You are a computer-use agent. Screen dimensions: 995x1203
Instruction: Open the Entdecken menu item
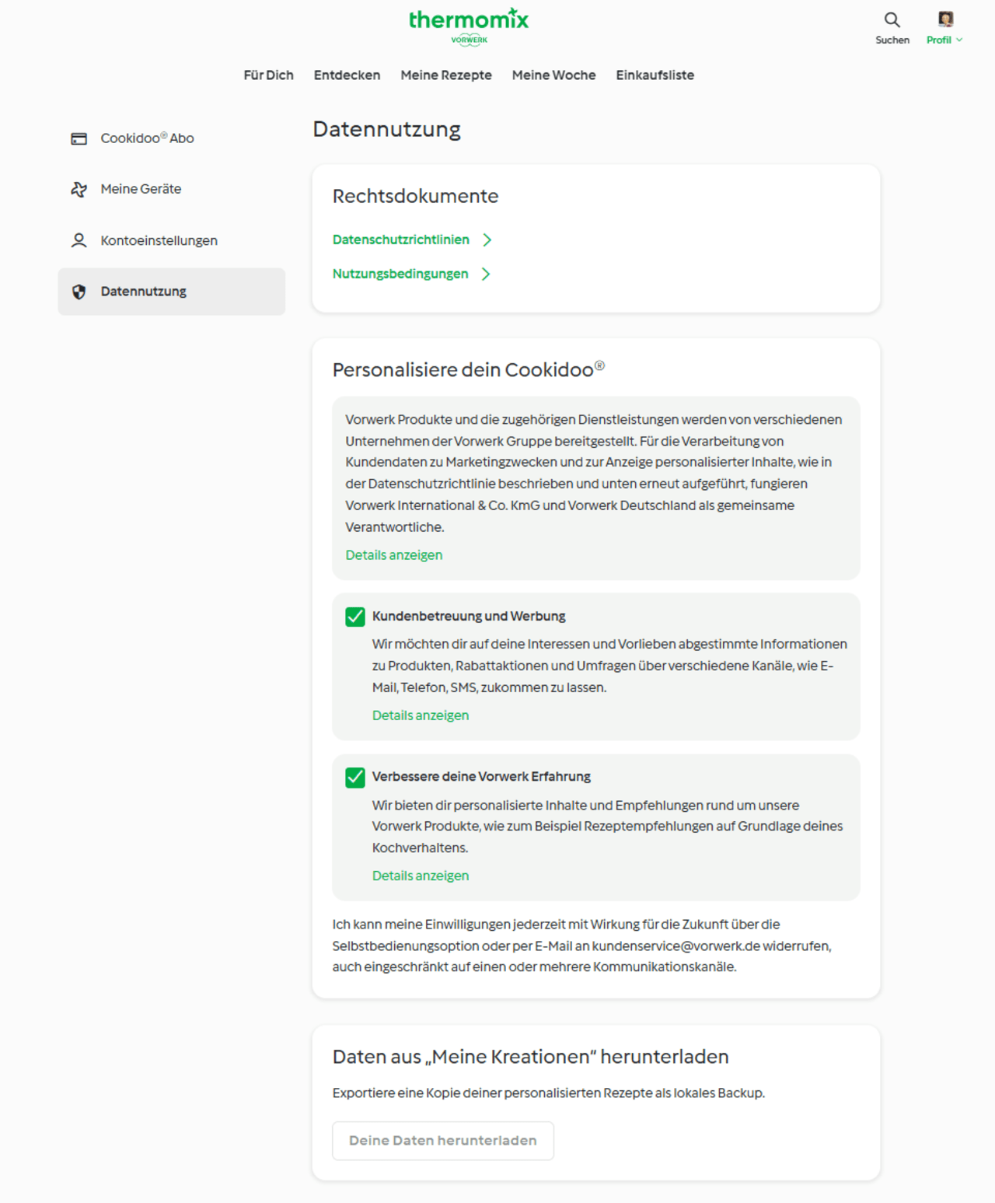(x=347, y=75)
